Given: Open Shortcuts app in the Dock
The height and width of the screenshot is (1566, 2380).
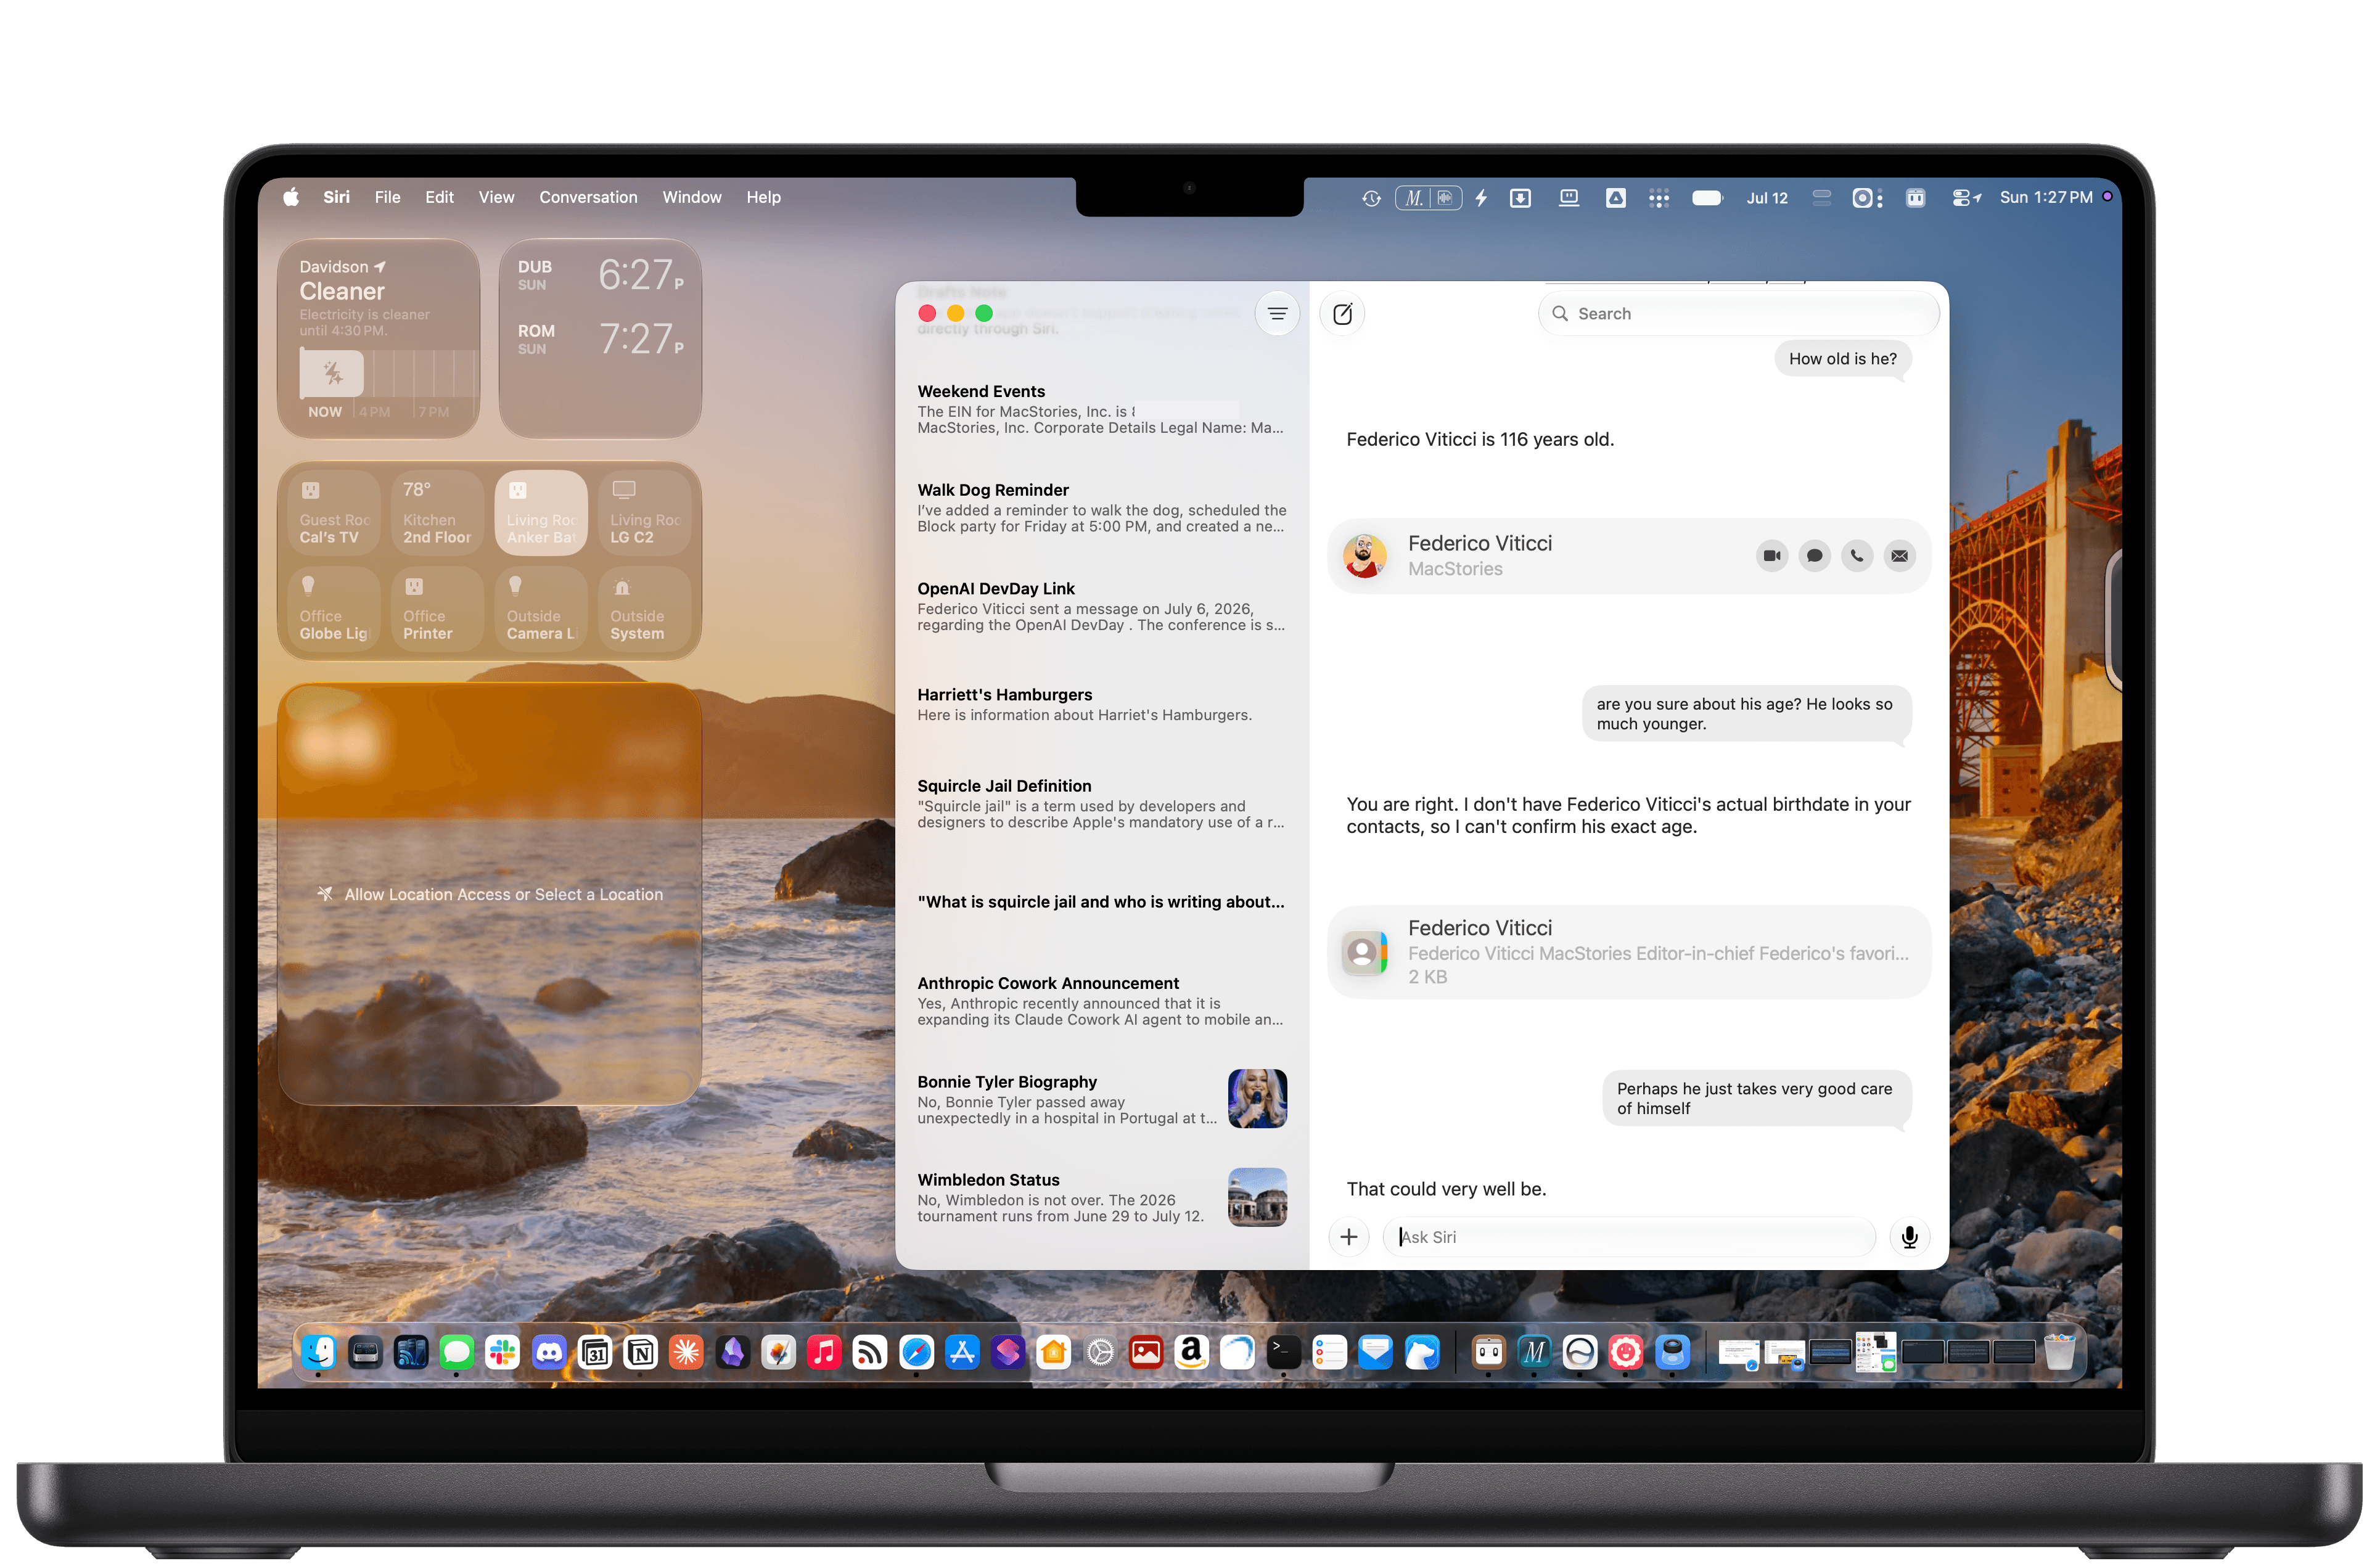Looking at the screenshot, I should click(1008, 1352).
